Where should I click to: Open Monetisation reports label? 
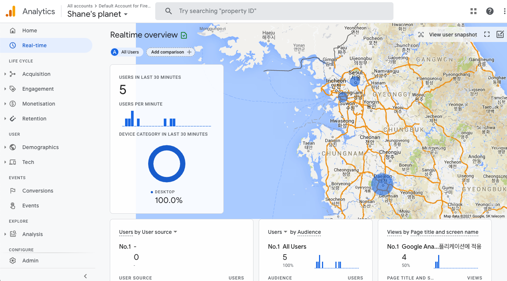[39, 104]
